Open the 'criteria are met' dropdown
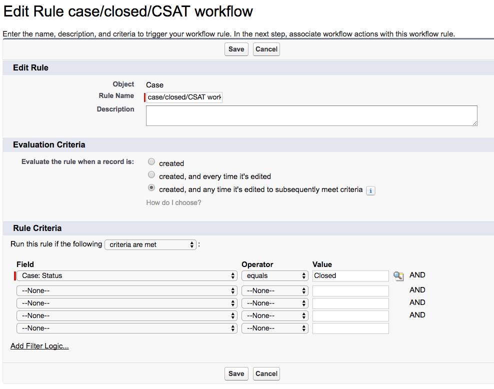The width and height of the screenshot is (494, 389). click(x=150, y=244)
